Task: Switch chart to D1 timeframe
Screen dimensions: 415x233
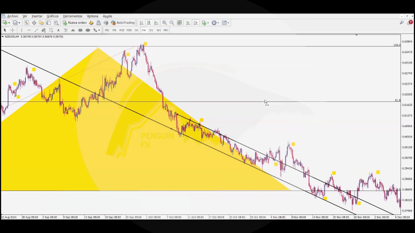Action: pyautogui.click(x=151, y=30)
